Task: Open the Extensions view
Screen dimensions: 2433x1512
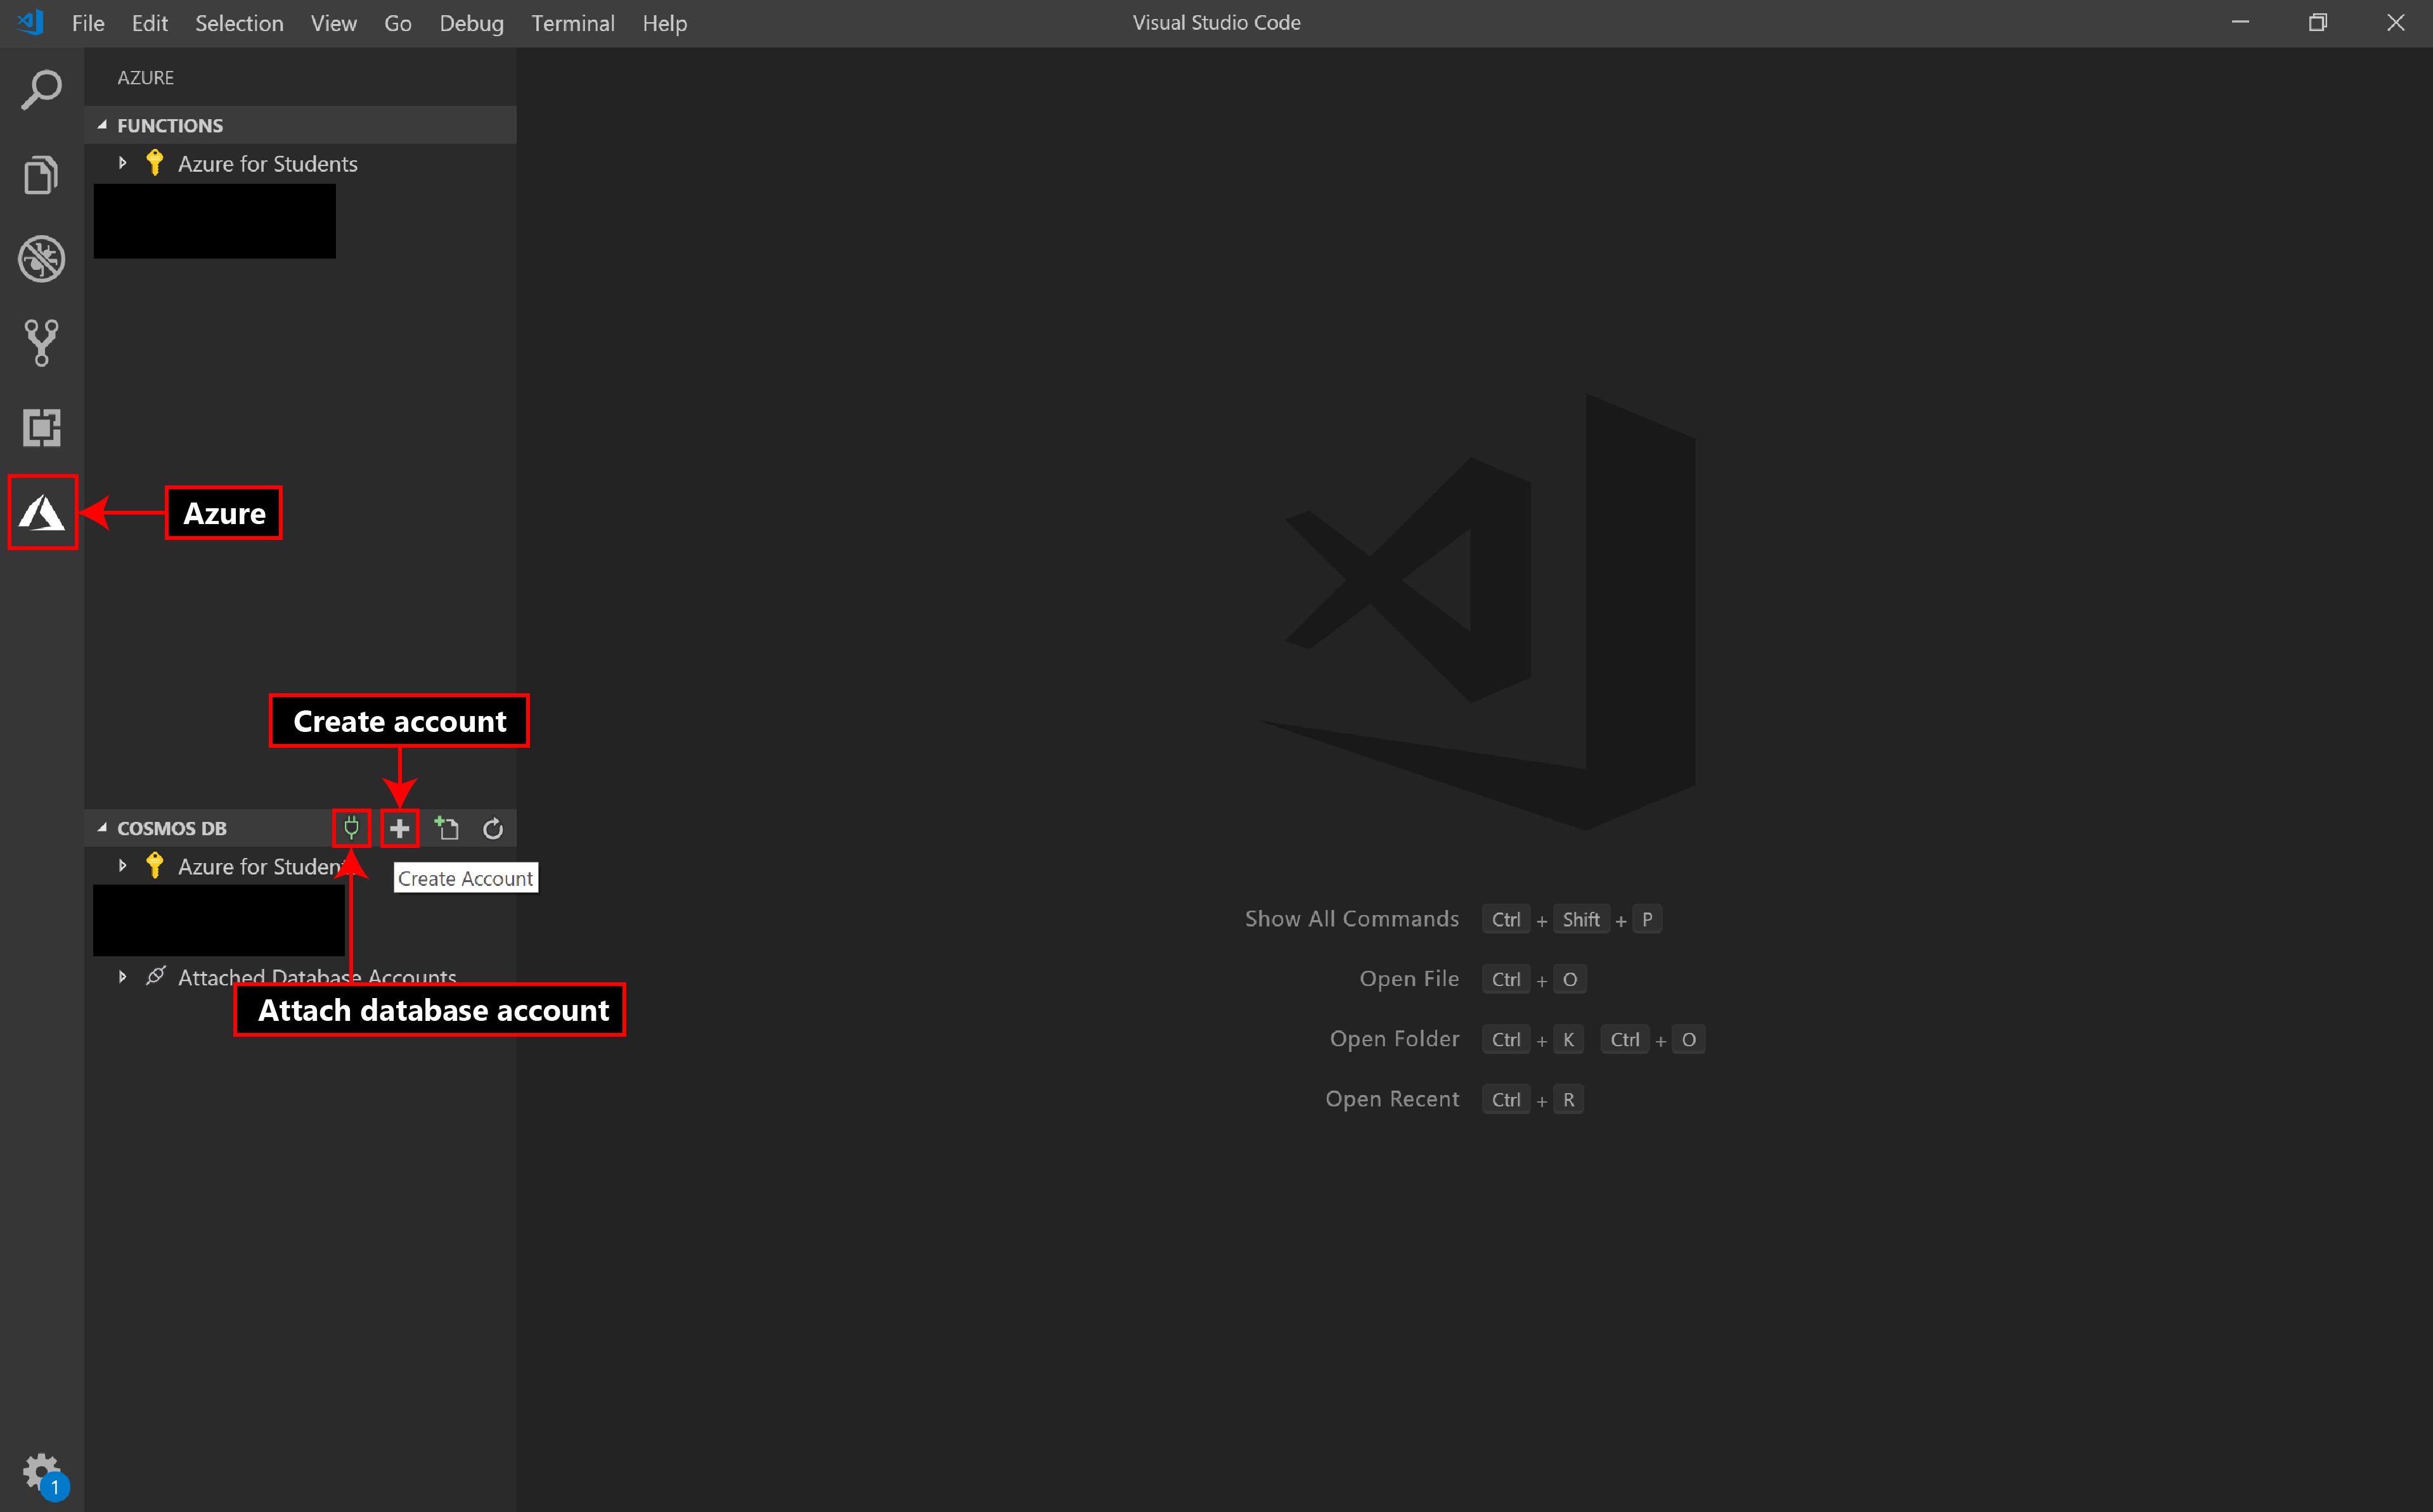Action: click(x=41, y=428)
